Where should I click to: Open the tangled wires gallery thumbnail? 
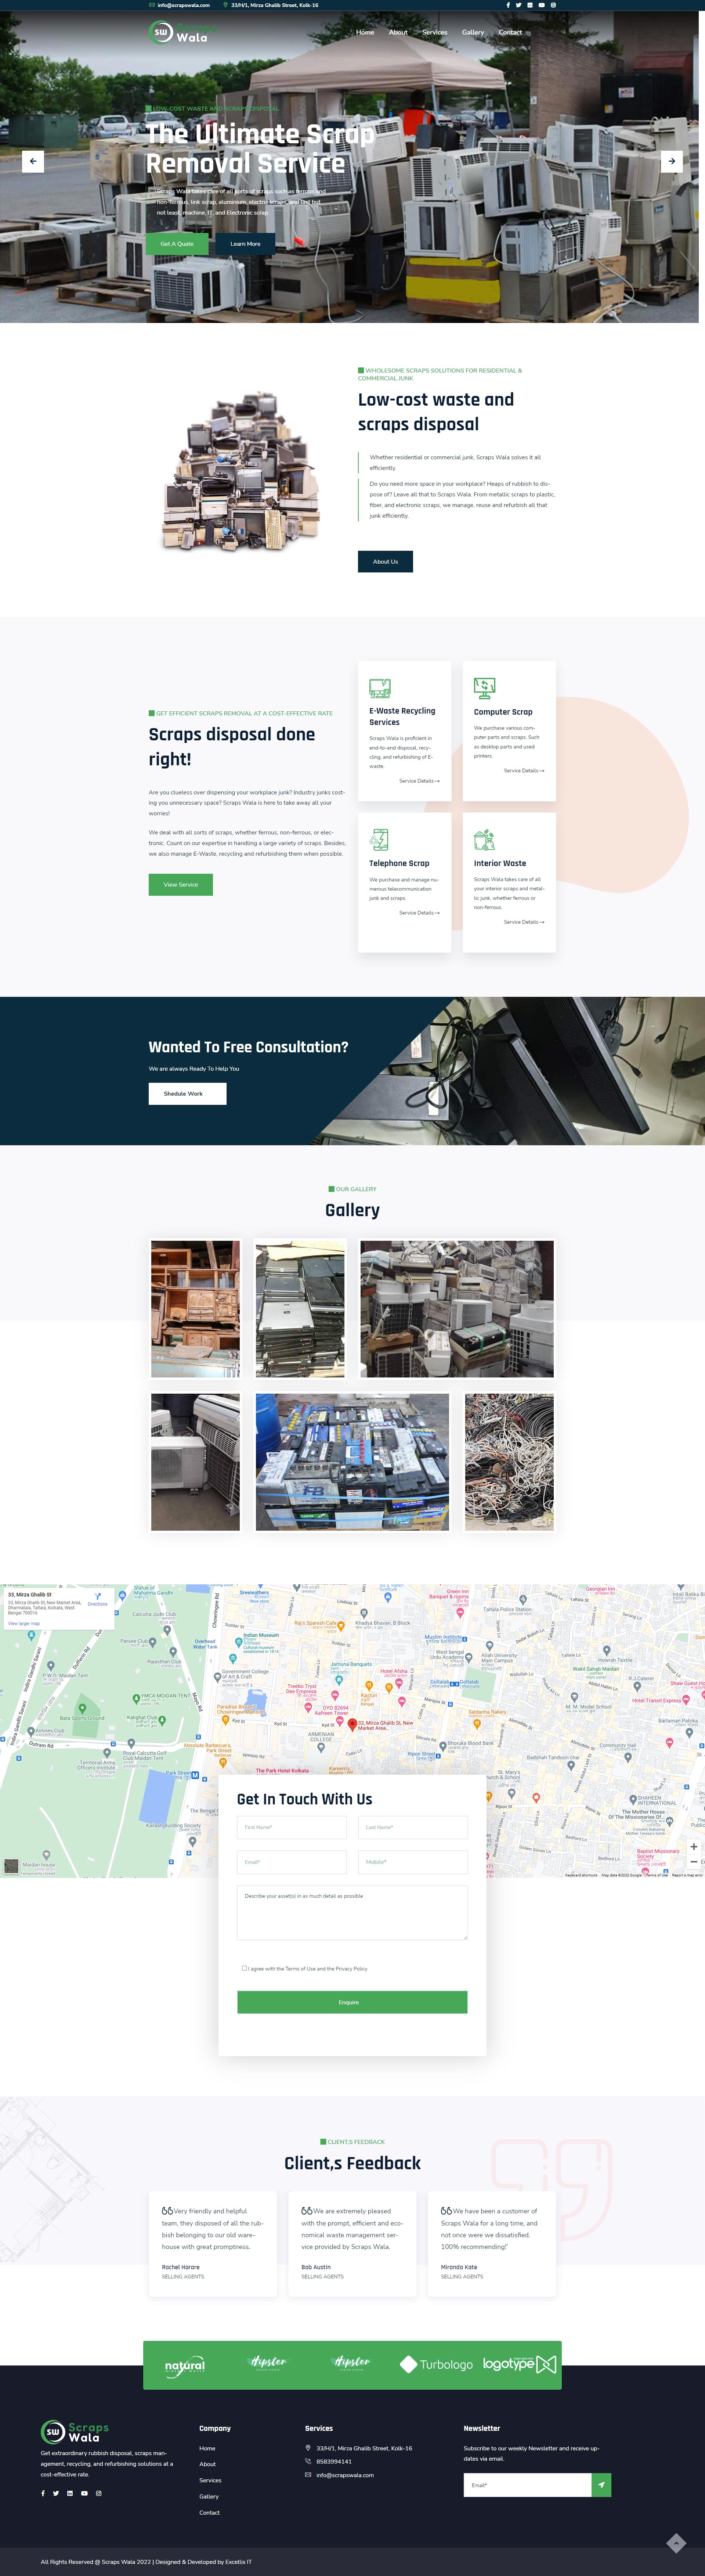tap(509, 1461)
